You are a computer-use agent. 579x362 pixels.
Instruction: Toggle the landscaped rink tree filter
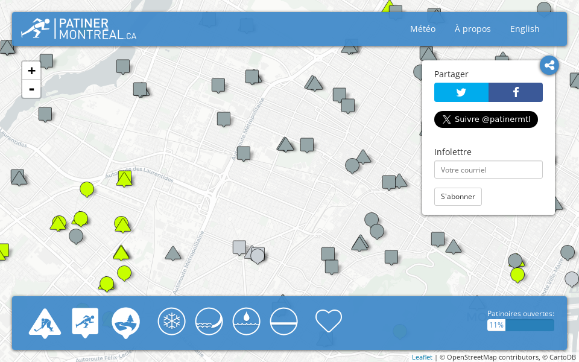pyautogui.click(x=125, y=322)
